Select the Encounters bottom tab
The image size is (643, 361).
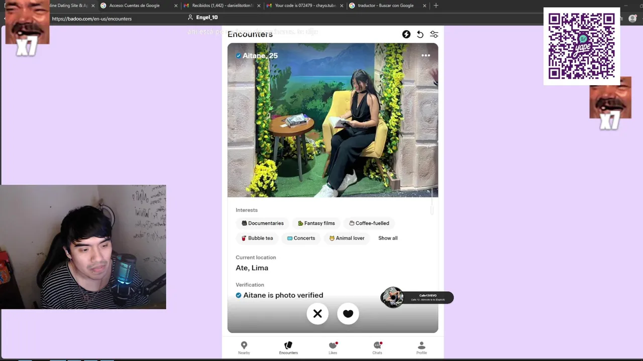[x=288, y=348]
